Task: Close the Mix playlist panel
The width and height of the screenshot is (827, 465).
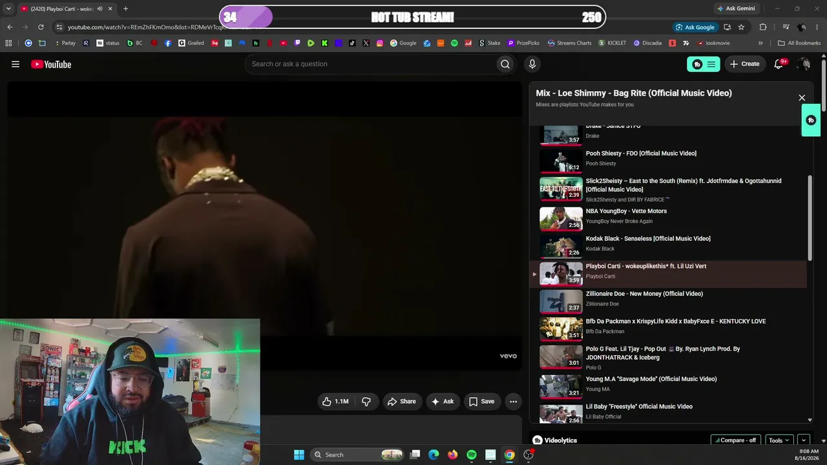Action: pos(802,98)
